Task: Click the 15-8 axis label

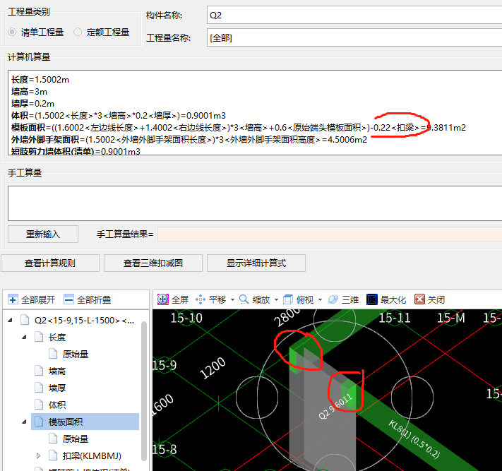Action: [x=165, y=449]
